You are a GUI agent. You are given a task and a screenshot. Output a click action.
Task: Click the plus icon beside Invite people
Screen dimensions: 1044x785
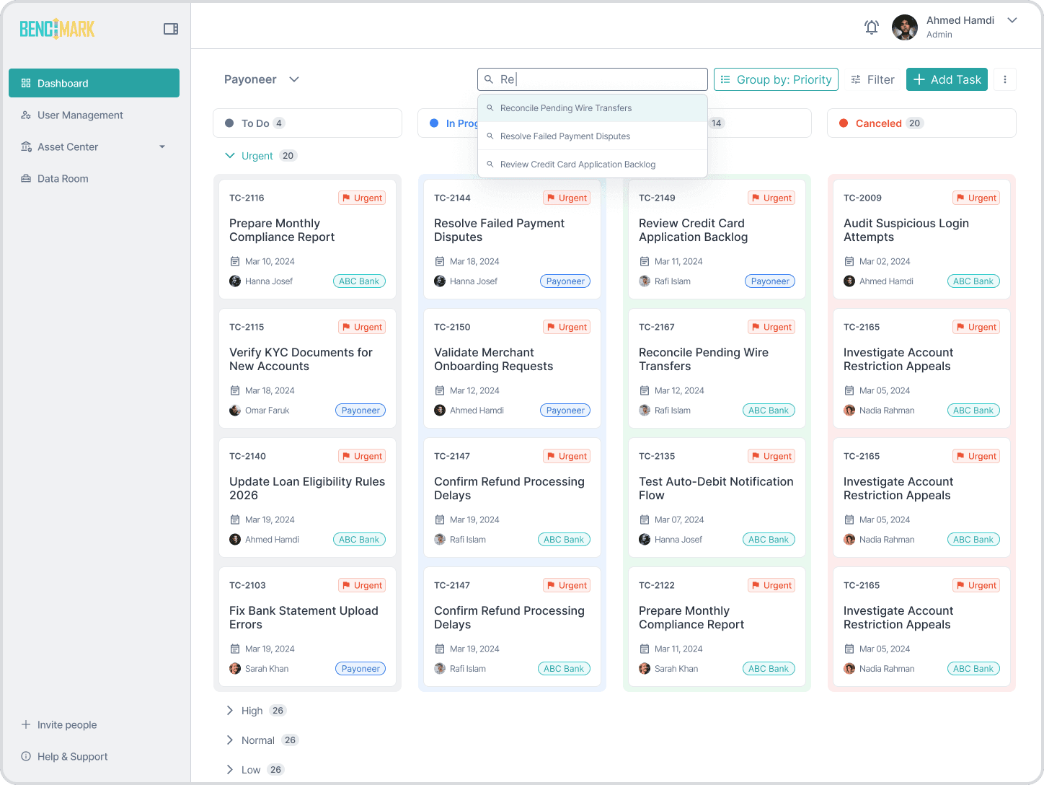tap(26, 724)
